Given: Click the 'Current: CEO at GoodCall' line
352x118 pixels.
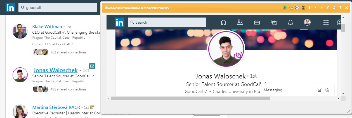Looking at the screenshot, I should point(53,44).
